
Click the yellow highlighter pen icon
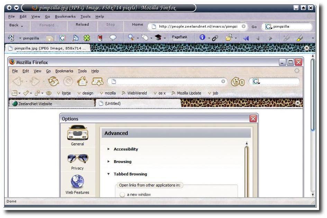[x=299, y=38]
